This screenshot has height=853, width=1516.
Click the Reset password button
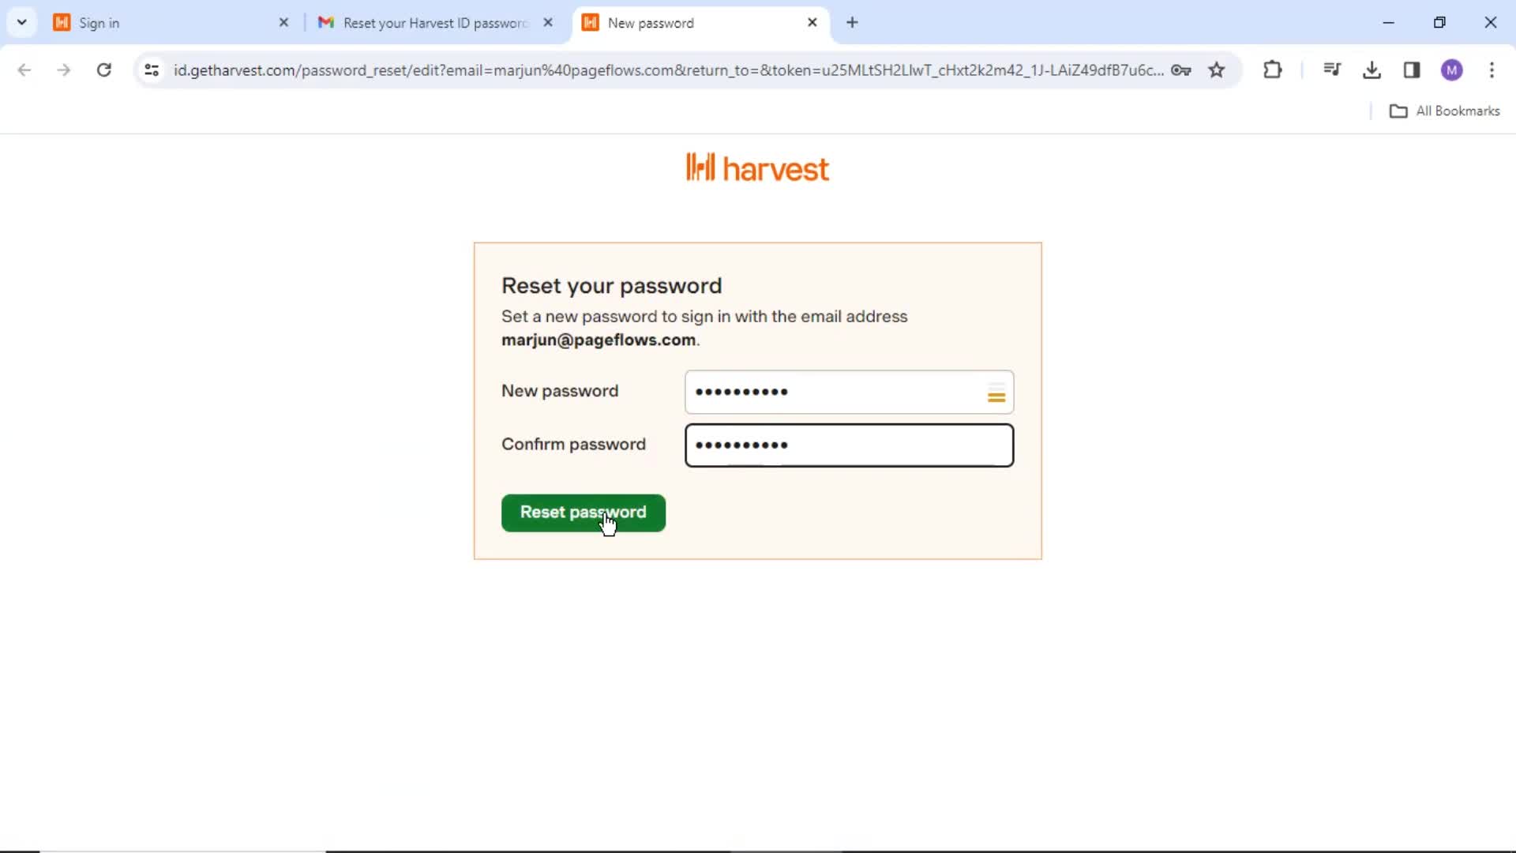[583, 511]
